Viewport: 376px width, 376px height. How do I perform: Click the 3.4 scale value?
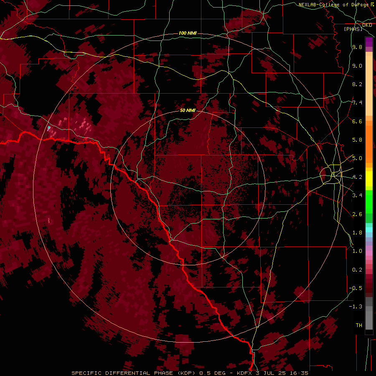[357, 196]
